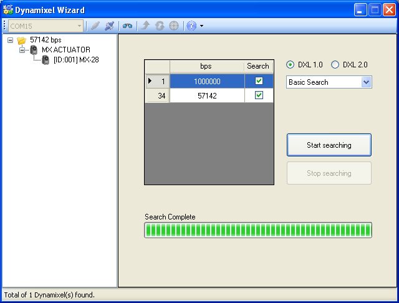This screenshot has height=303, width=399.
Task: Select the MX ACTUATOR tree item
Action: coord(65,50)
